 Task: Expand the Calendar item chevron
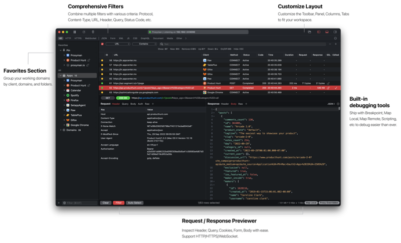[64, 90]
